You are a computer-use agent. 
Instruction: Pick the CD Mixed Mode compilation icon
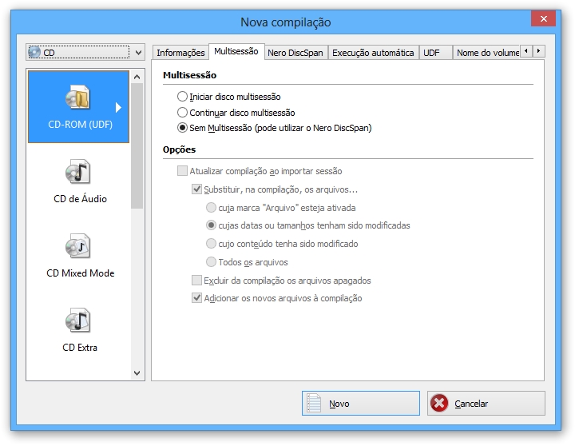pyautogui.click(x=77, y=246)
